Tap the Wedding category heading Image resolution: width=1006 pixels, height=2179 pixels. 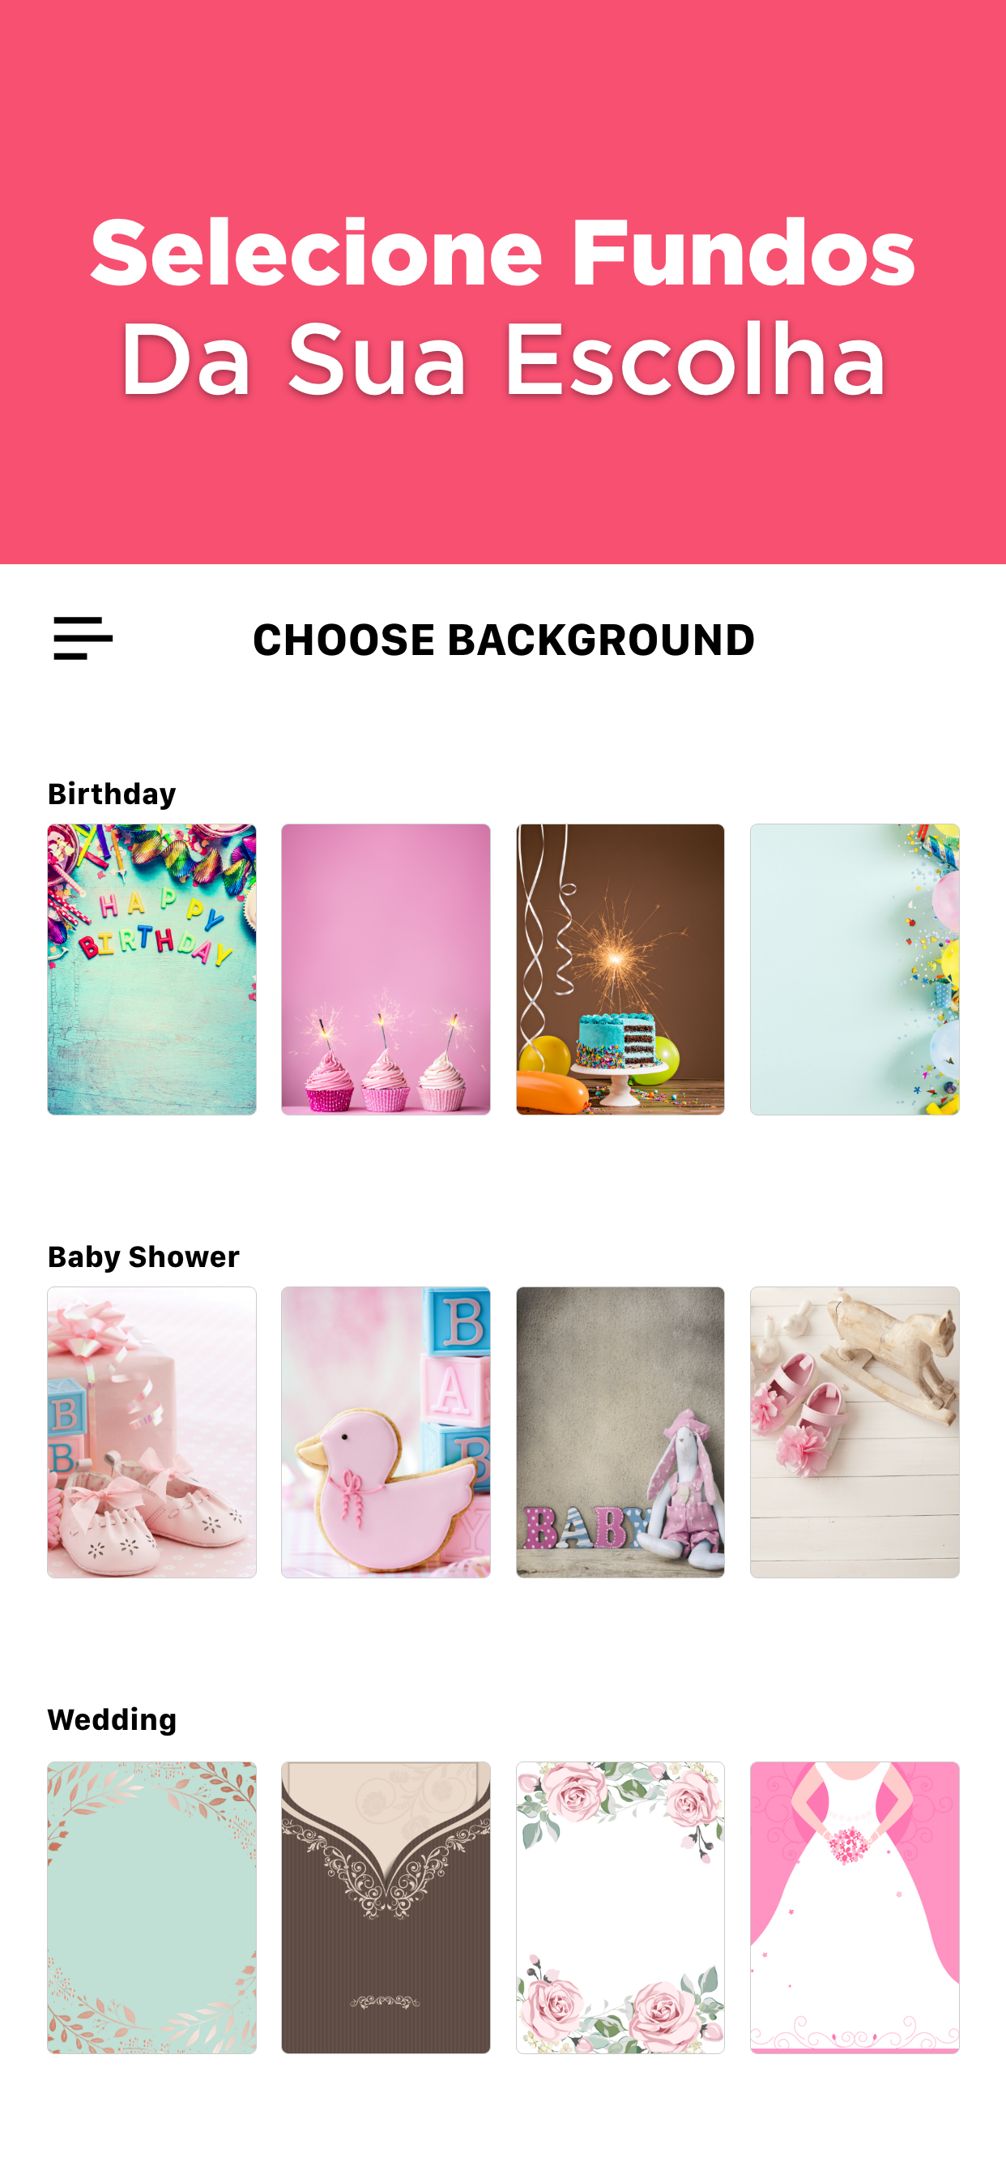[113, 1719]
